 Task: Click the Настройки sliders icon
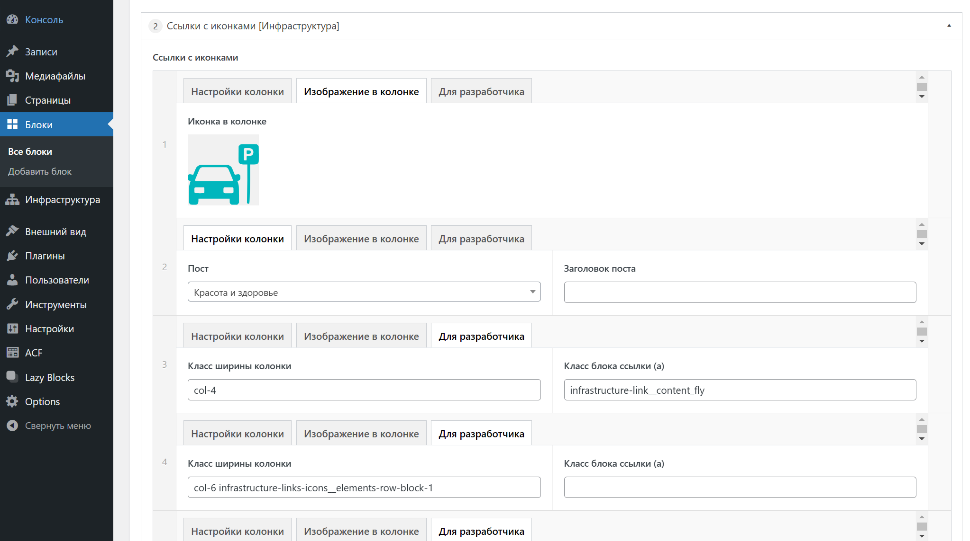pos(12,328)
